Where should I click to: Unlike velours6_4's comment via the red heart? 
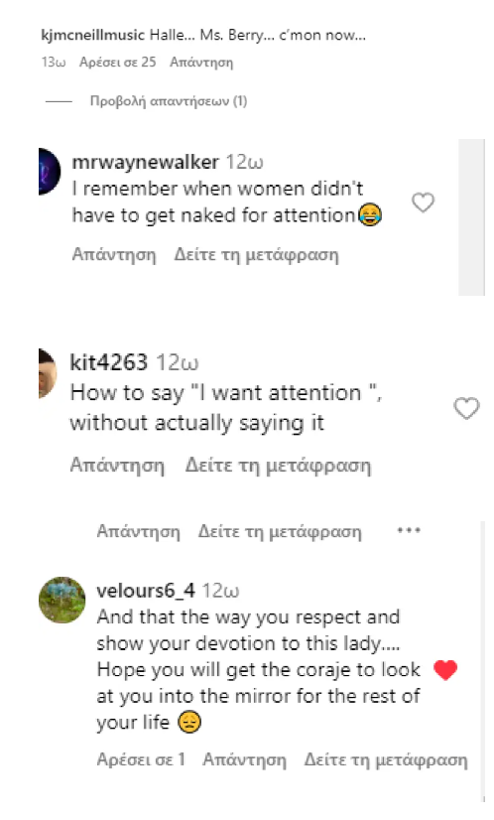click(445, 670)
